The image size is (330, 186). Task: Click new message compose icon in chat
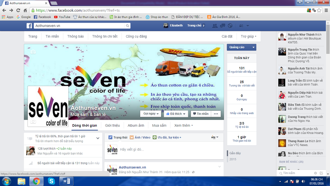click(x=321, y=173)
